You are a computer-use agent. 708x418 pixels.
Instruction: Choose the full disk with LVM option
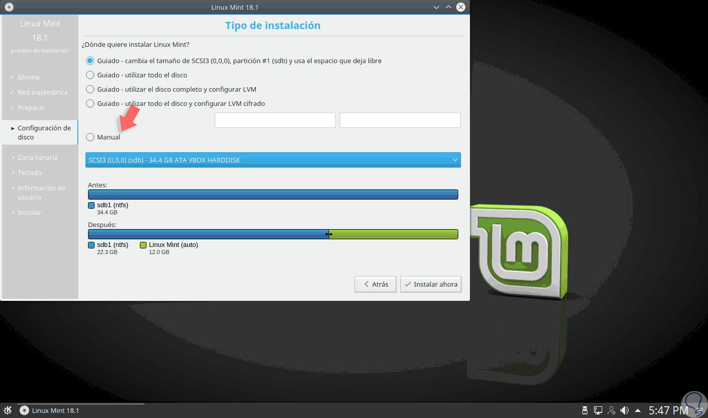[171, 89]
